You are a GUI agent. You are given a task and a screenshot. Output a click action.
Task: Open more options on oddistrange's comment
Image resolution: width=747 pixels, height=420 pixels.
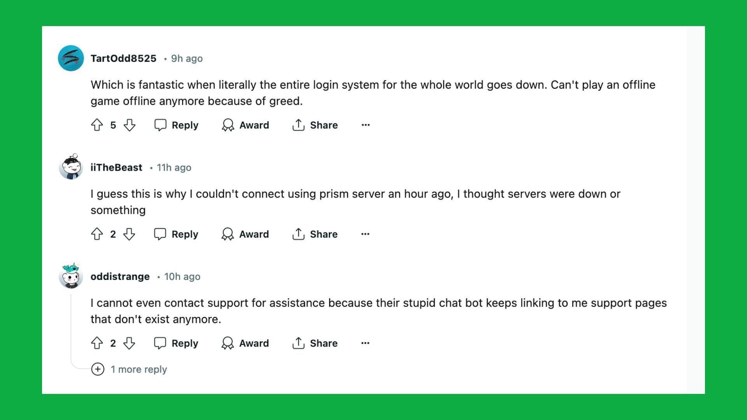(x=365, y=343)
